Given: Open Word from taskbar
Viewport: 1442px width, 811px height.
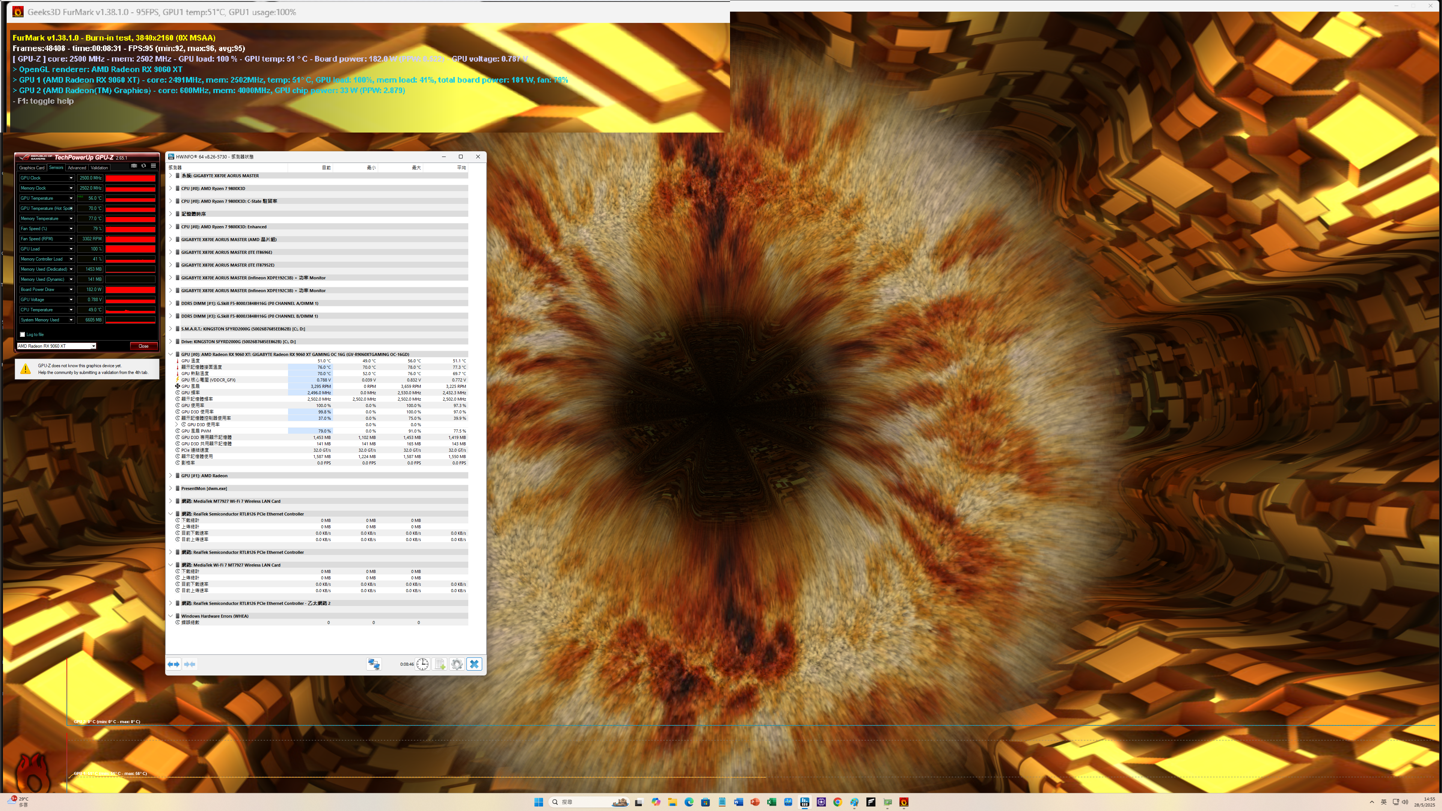Looking at the screenshot, I should click(738, 802).
